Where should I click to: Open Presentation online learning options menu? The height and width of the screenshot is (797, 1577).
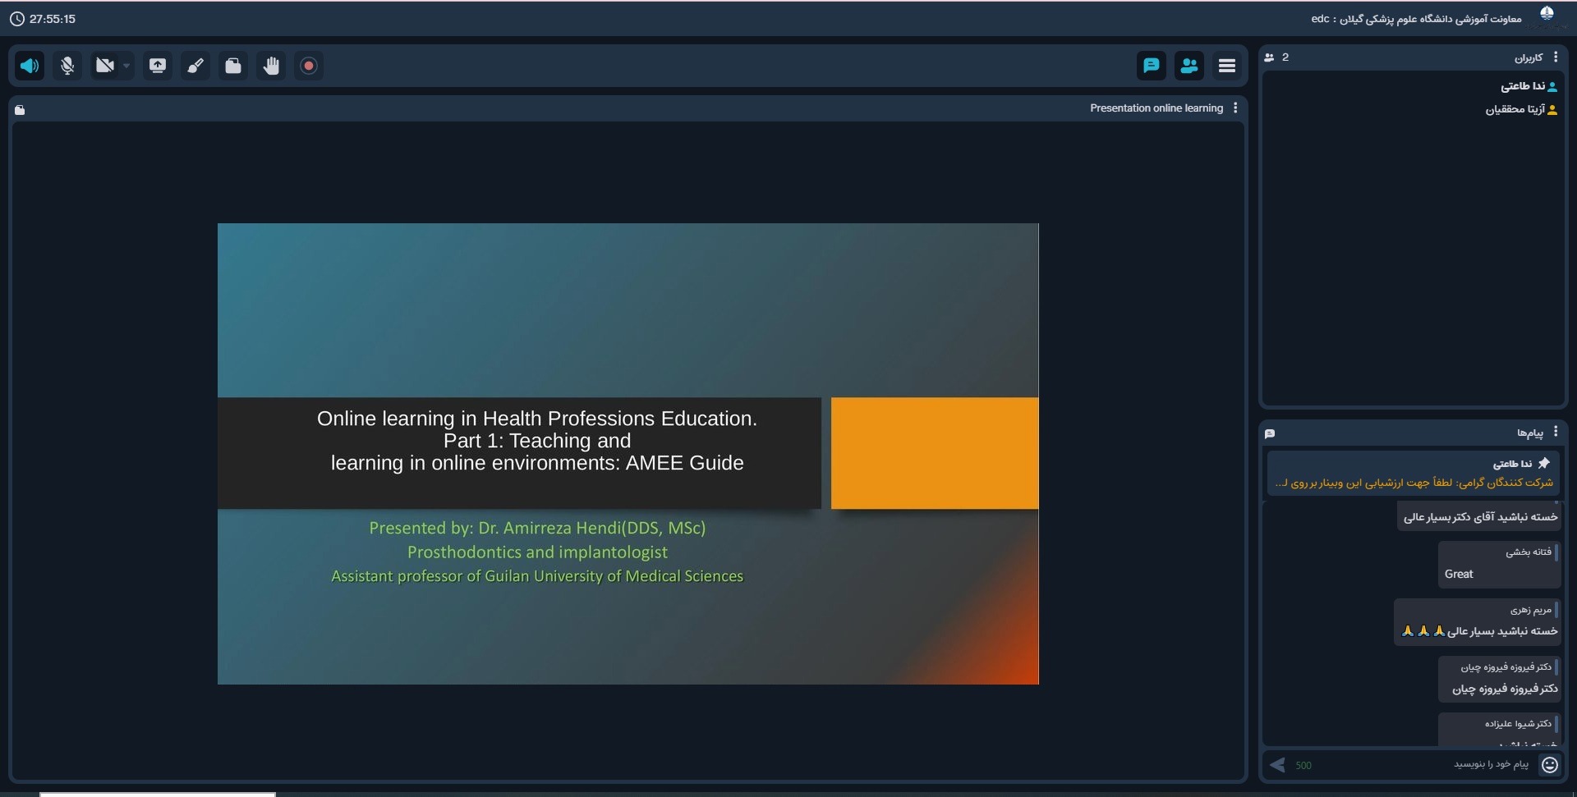(1235, 108)
